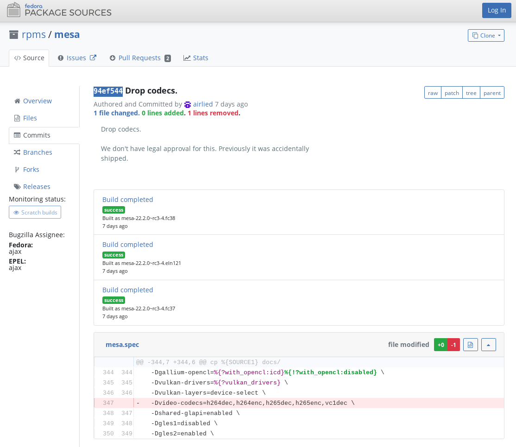
Task: Click the red -1 lines badge
Action: [x=453, y=345]
